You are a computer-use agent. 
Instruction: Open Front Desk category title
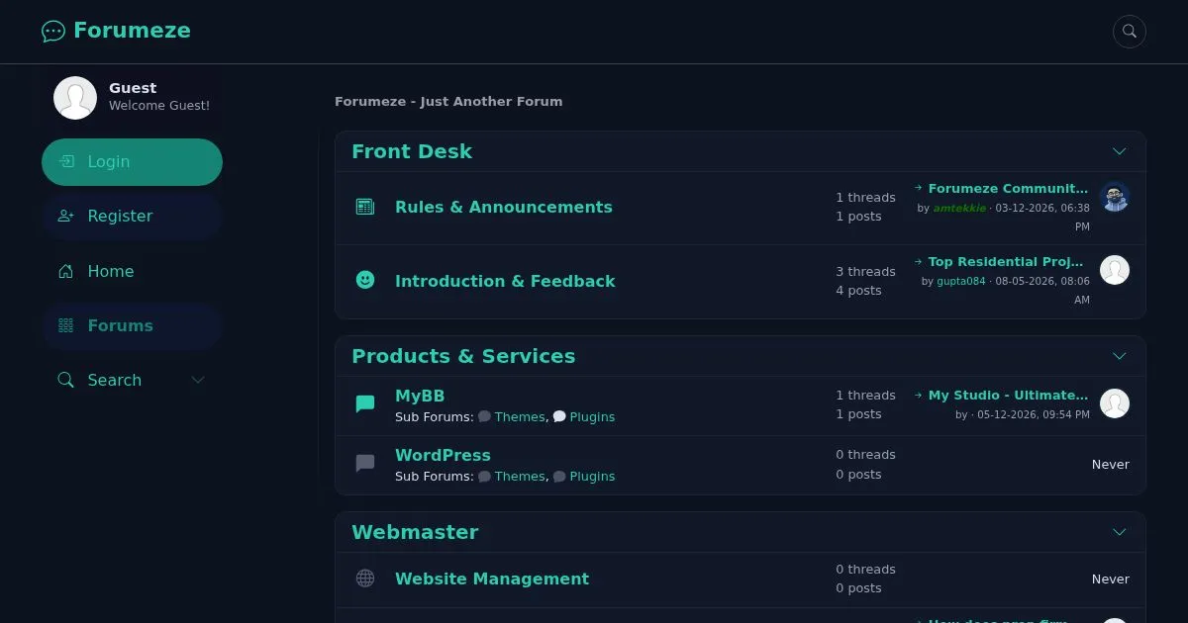click(x=412, y=151)
